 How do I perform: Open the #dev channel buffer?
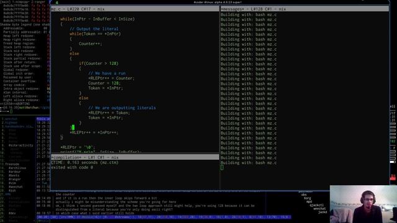coord(12,213)
